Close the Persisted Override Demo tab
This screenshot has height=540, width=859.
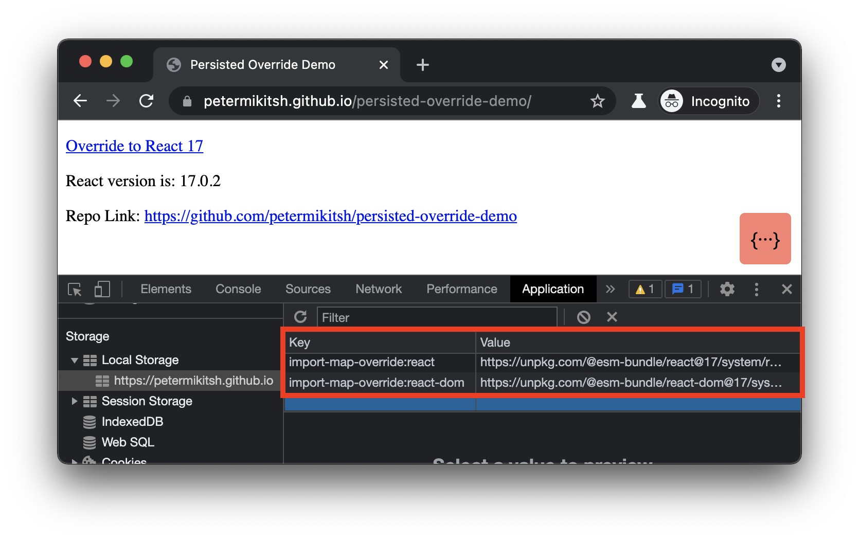tap(383, 65)
